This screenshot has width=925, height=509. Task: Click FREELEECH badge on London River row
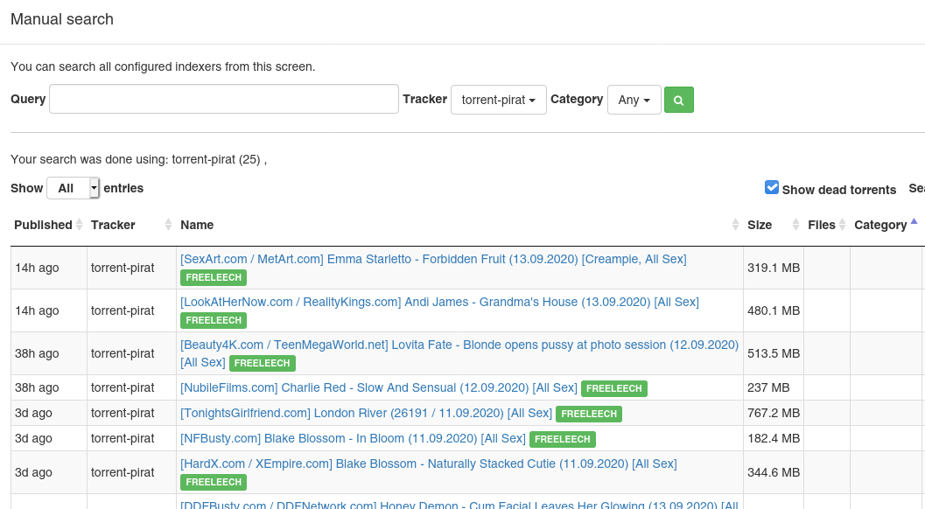[x=589, y=414]
